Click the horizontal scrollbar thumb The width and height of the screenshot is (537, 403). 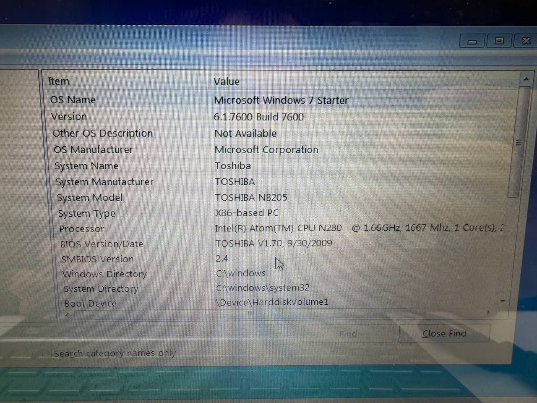250,314
